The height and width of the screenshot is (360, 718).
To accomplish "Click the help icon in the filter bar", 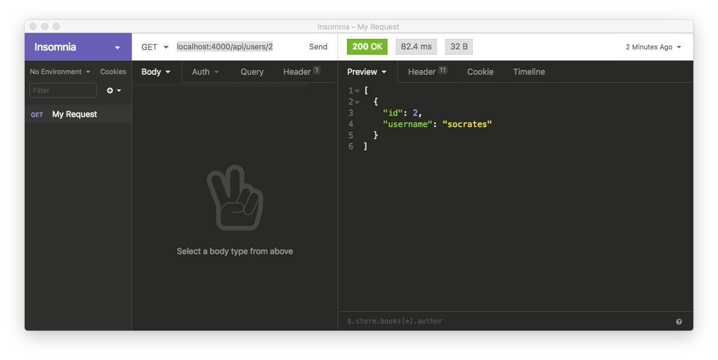I will click(679, 321).
